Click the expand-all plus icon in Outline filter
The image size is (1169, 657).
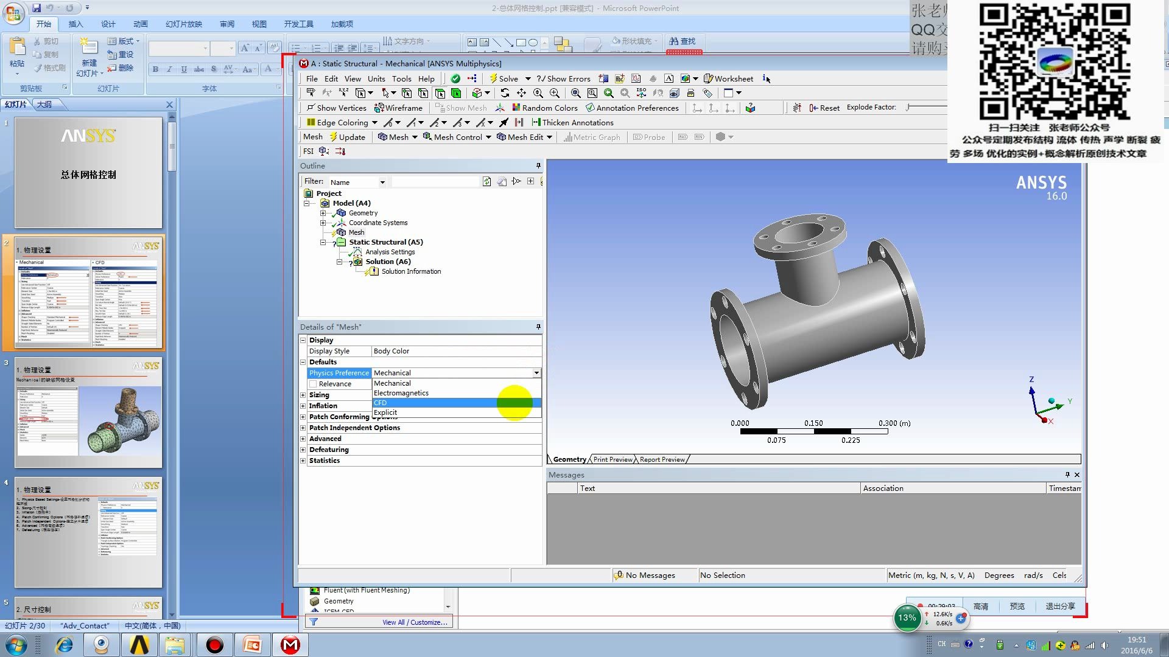pos(531,181)
